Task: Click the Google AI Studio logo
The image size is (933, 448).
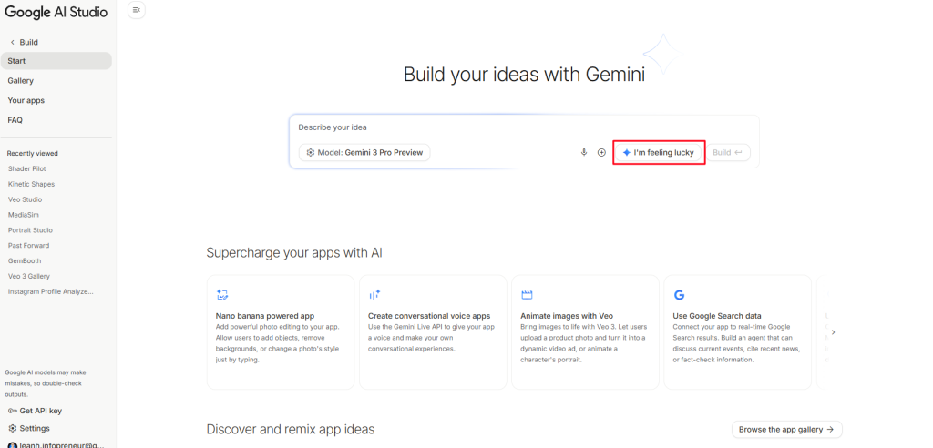Action: coord(56,13)
